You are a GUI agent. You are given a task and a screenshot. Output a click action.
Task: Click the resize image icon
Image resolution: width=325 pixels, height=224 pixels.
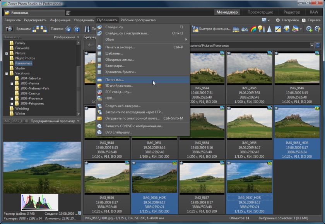tap(278, 29)
